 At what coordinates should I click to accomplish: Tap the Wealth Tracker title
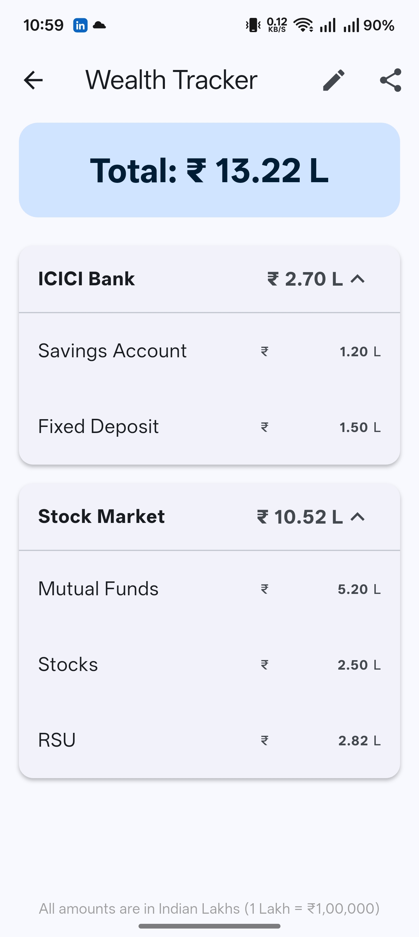pos(171,80)
